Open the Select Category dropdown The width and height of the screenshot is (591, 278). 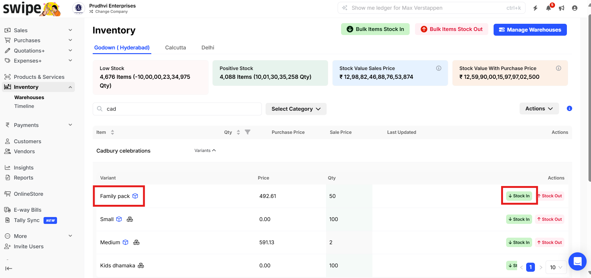click(x=296, y=109)
